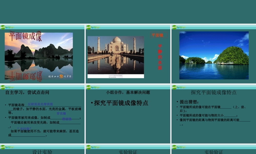Click the blue answer text 反射面是光滑表面
256x154 pixels.
click(x=40, y=104)
